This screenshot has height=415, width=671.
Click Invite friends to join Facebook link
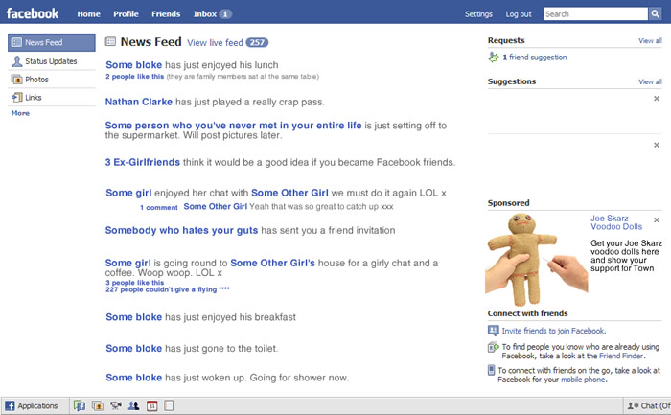pyautogui.click(x=554, y=331)
